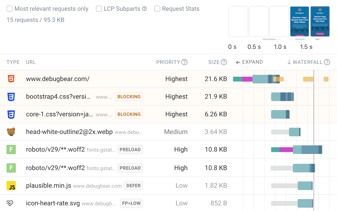This screenshot has height=211, width=337.
Task: Click the help icon next to PRIORITY
Action: pos(185,62)
